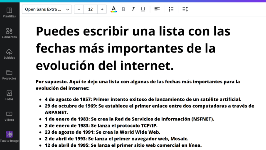Open the Plantillas sidebar panel
The height and width of the screenshot is (150, 266).
9,13
